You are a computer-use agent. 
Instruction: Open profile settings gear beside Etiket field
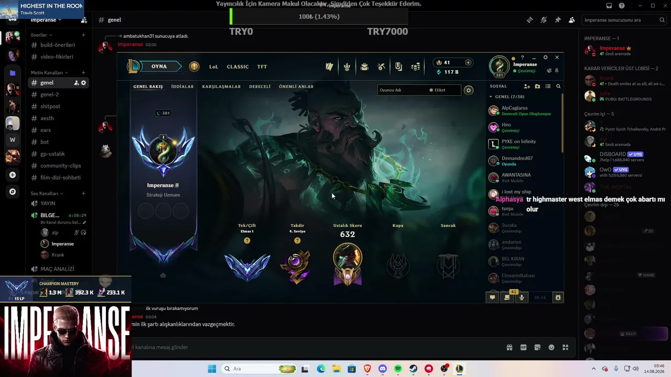[469, 90]
